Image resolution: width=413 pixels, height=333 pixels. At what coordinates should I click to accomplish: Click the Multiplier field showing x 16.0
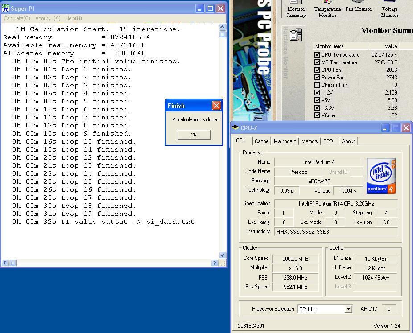(x=295, y=268)
